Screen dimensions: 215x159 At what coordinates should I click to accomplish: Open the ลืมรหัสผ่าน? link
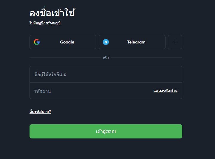click(40, 112)
